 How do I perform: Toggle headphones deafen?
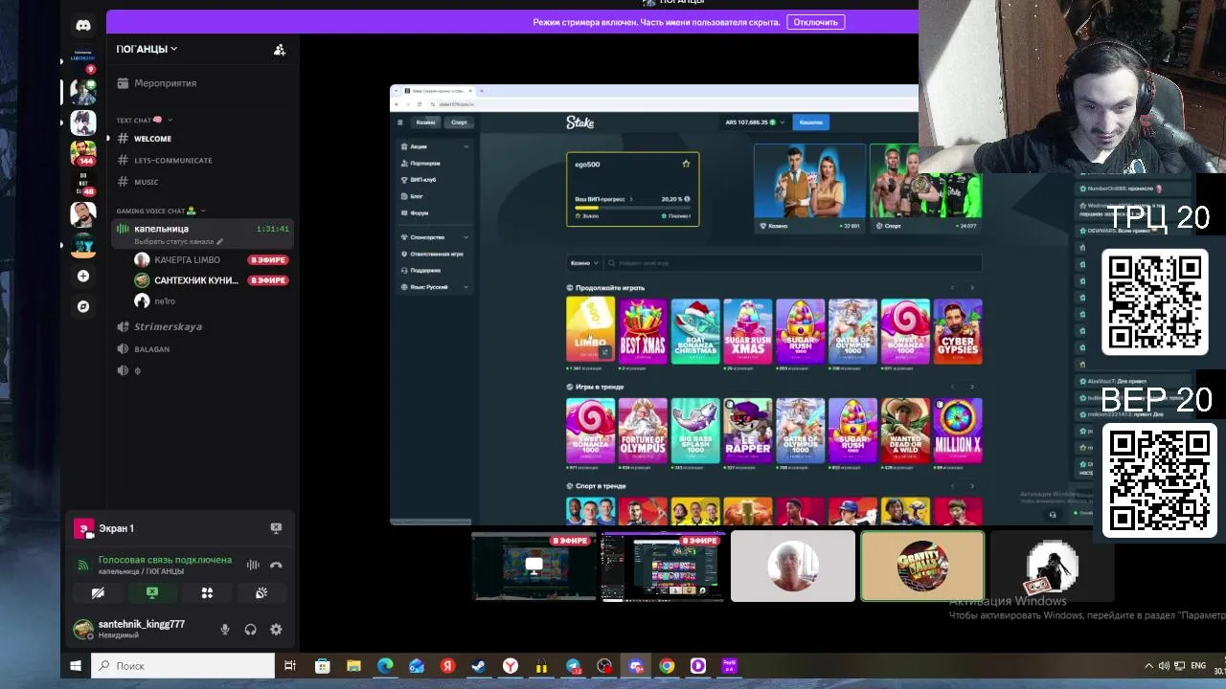[x=250, y=630]
